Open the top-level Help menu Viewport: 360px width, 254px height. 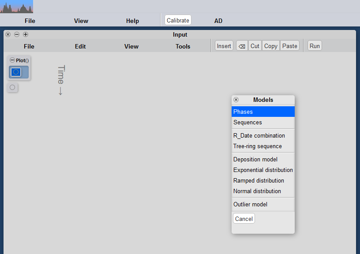(x=132, y=21)
